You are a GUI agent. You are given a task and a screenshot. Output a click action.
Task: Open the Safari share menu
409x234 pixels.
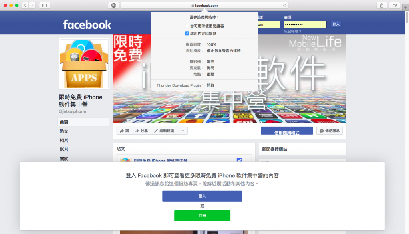pyautogui.click(x=382, y=5)
